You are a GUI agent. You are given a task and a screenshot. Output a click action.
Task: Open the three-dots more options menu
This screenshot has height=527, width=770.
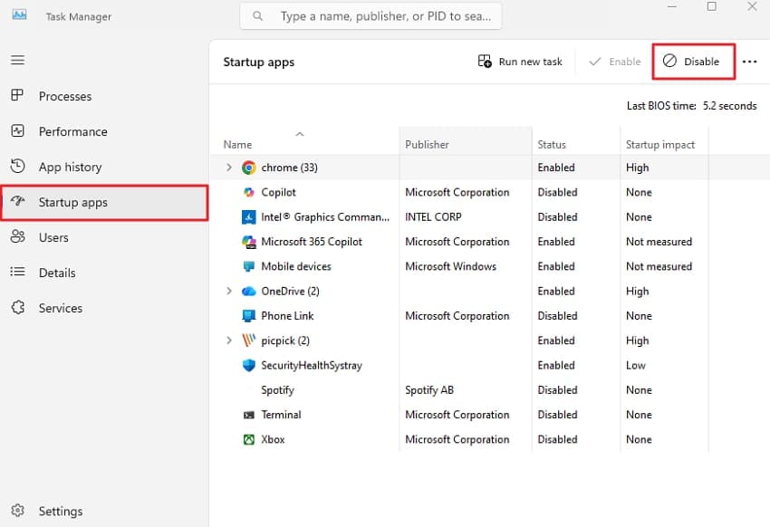(749, 62)
